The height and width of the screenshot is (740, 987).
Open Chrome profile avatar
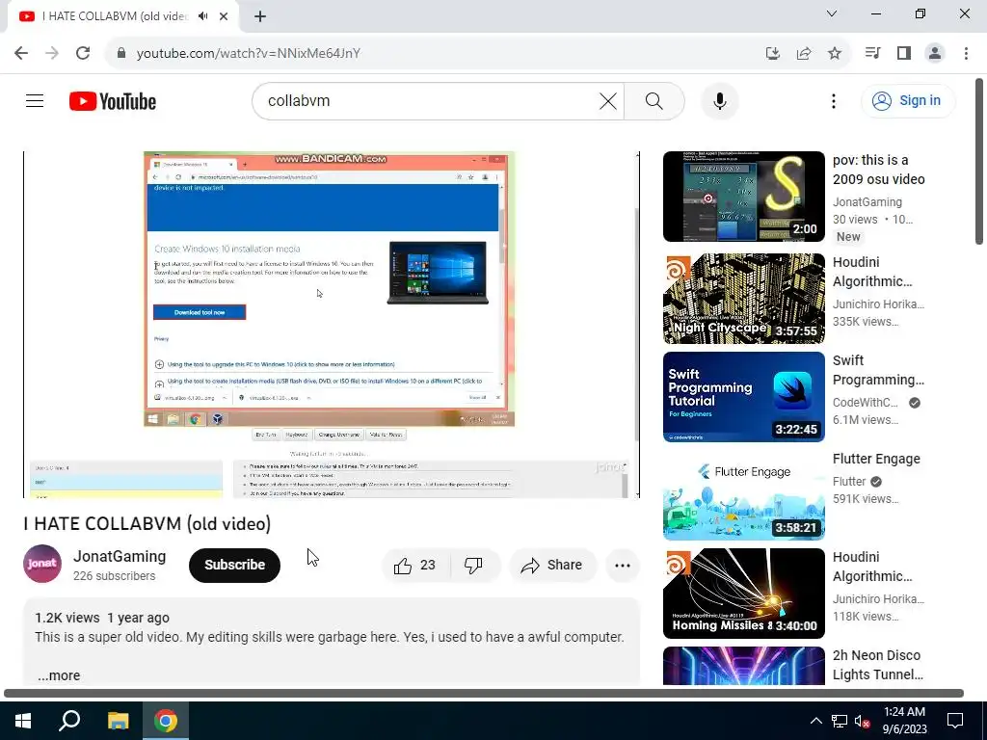[x=935, y=53]
